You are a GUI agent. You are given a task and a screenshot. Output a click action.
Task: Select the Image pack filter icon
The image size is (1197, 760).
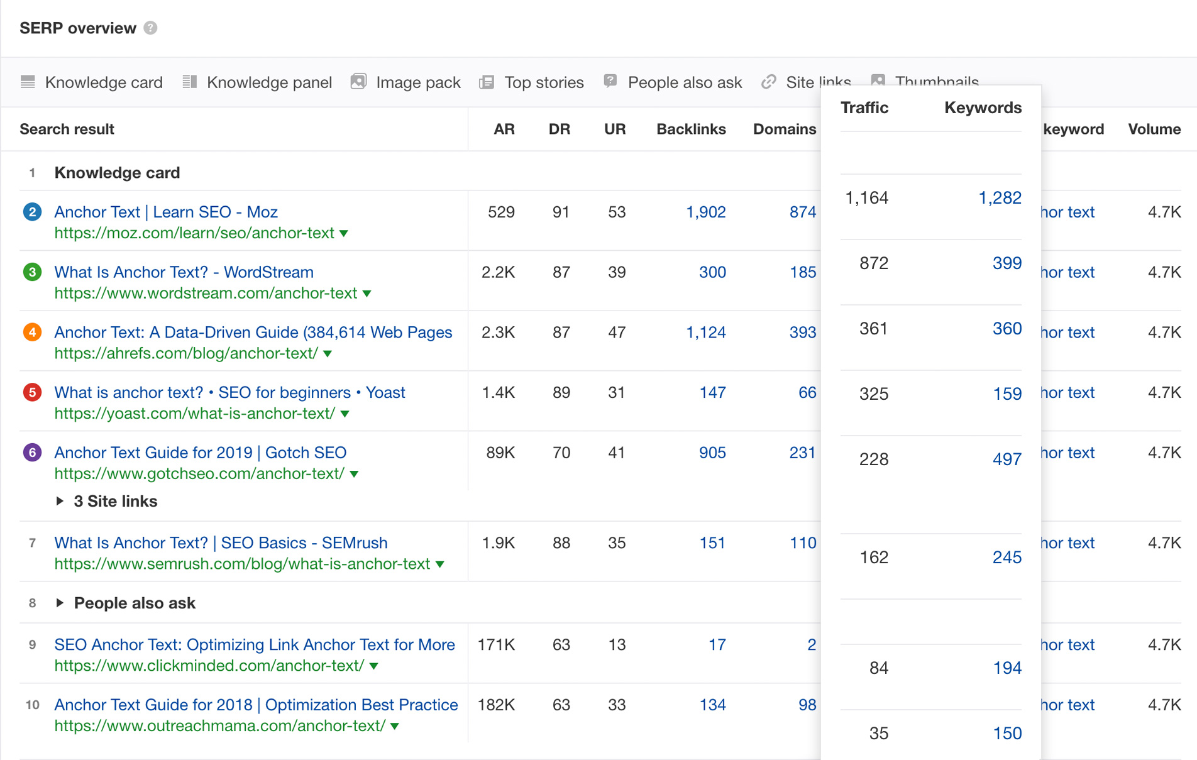(358, 82)
